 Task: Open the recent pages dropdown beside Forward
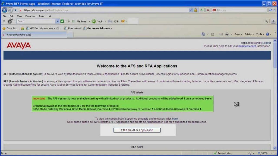point(15,10)
